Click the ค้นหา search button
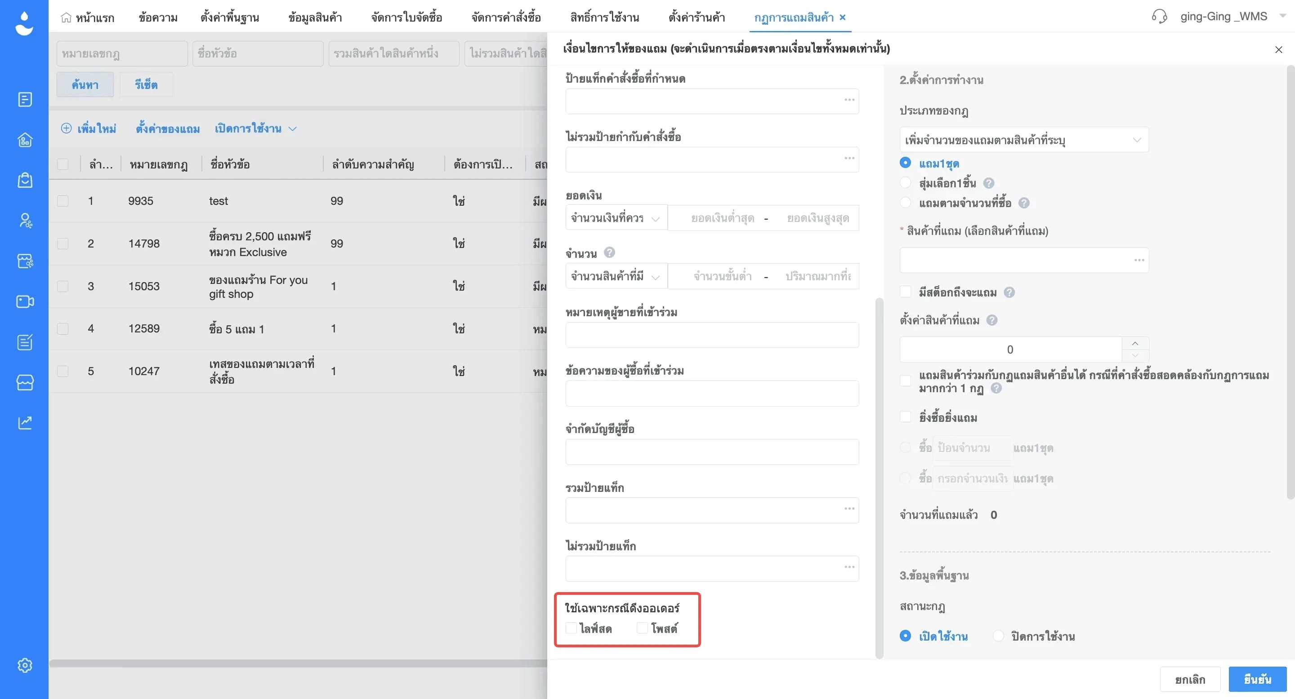 [x=85, y=84]
